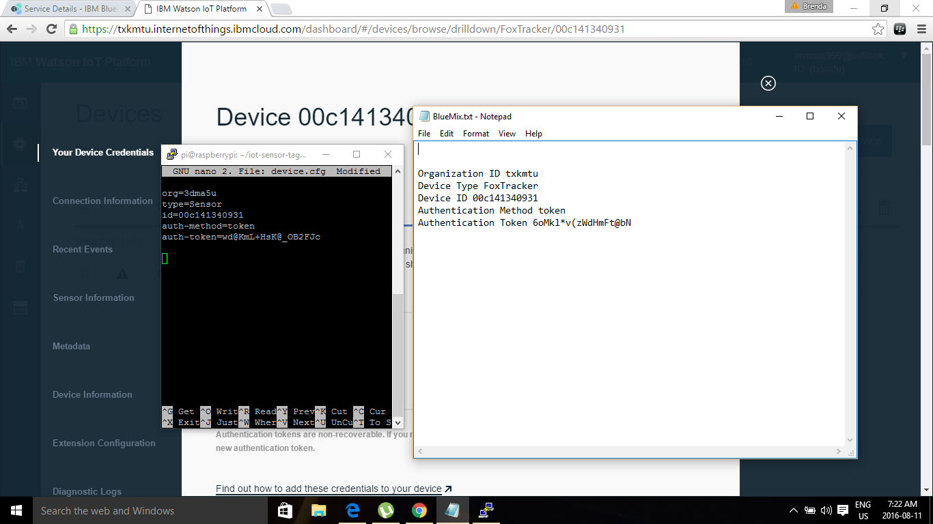Open the View menu in Notepad
Image resolution: width=933 pixels, height=524 pixels.
(507, 134)
